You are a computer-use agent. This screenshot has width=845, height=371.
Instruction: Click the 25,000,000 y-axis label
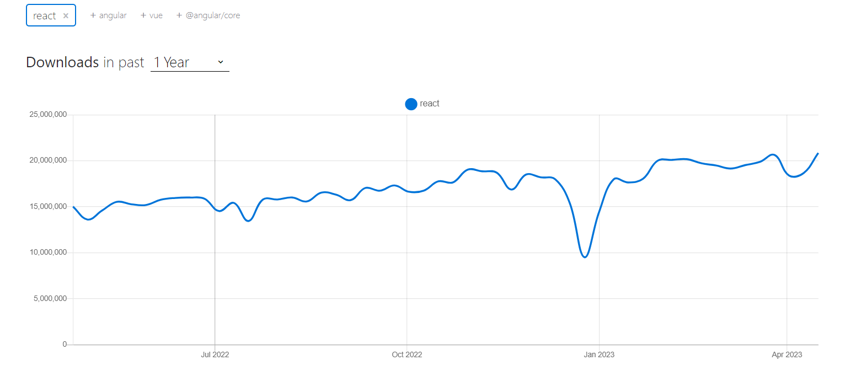pos(47,115)
